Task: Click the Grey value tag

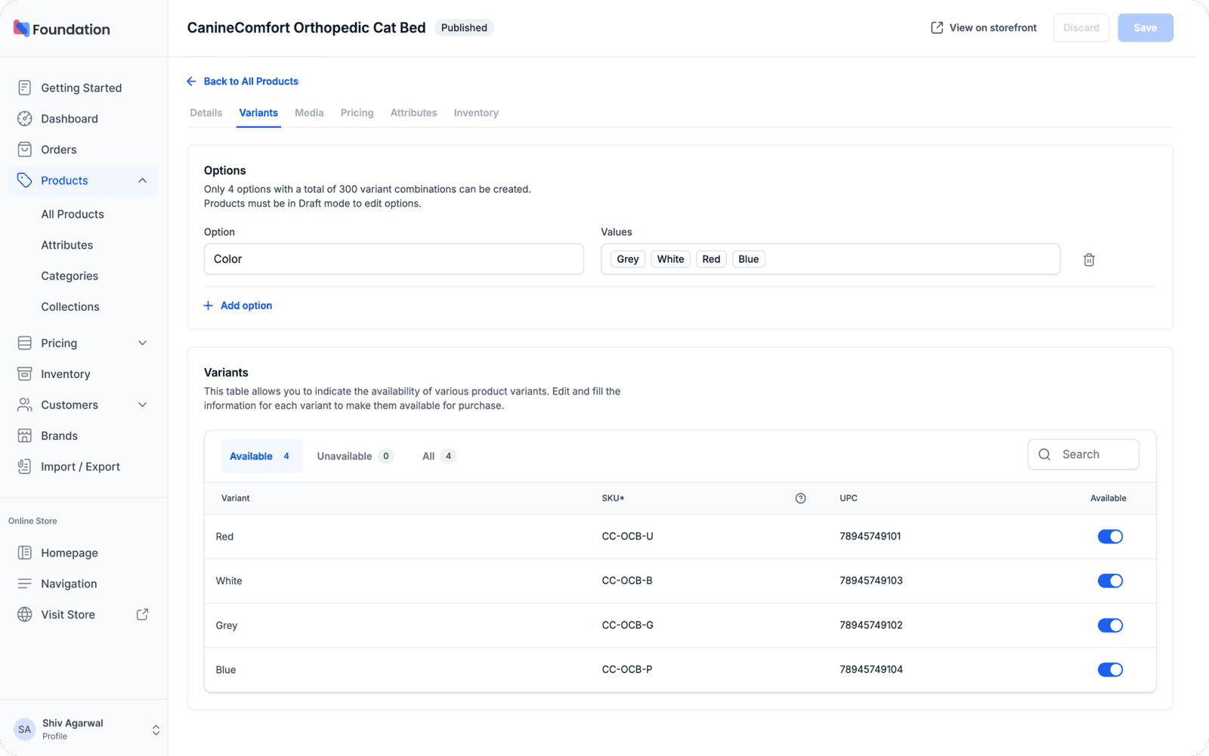Action: click(x=628, y=259)
